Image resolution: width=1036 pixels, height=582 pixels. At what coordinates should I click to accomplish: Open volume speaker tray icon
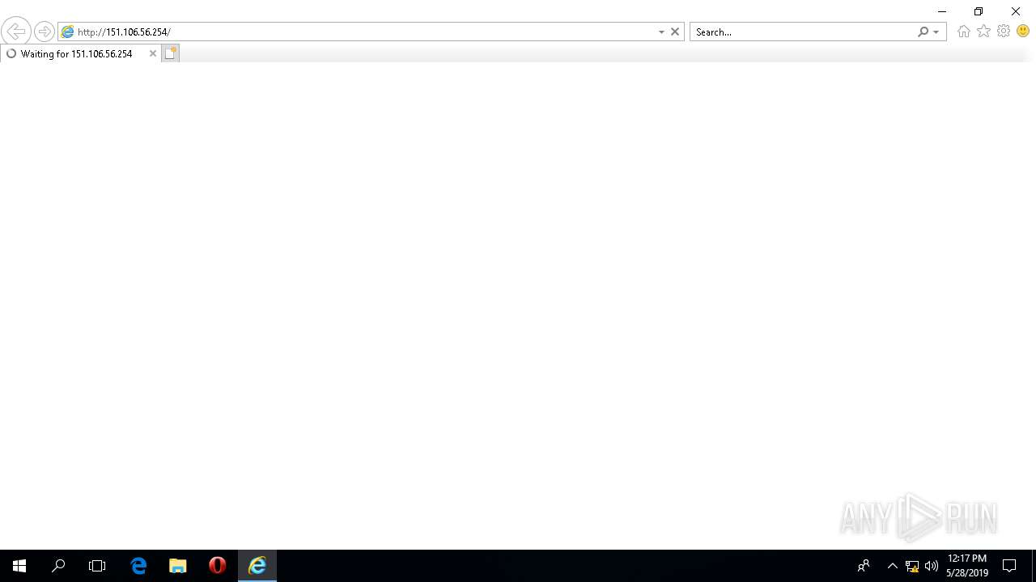(932, 566)
